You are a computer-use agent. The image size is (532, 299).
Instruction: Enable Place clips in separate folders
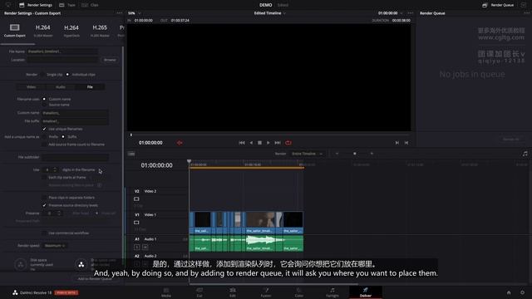click(44, 198)
